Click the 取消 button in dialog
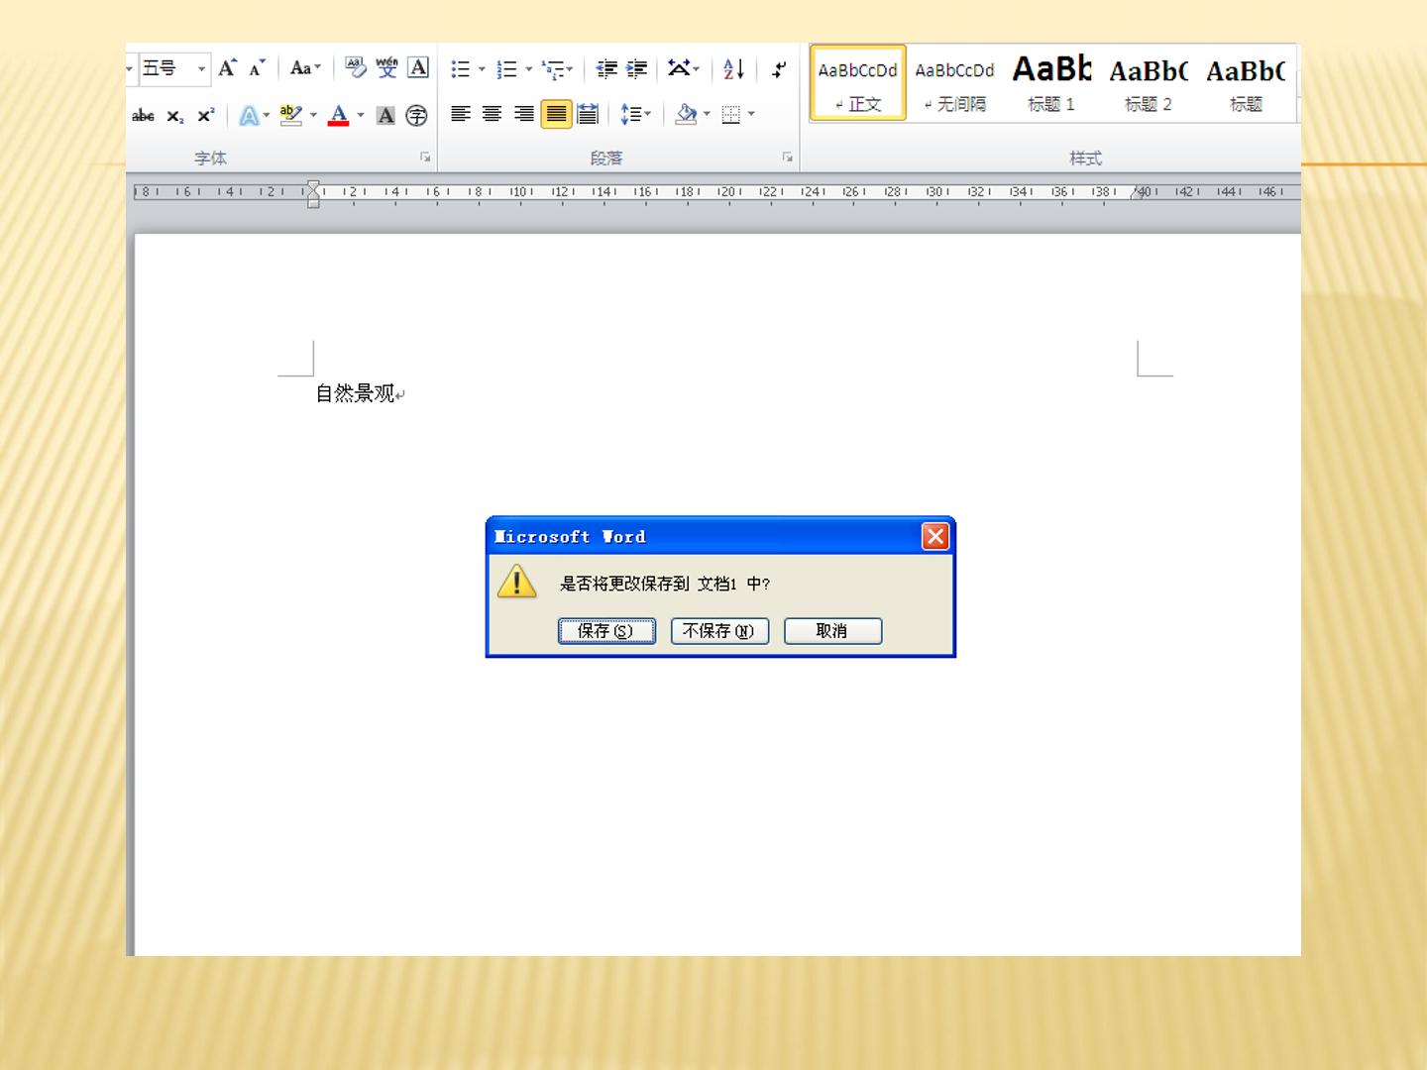This screenshot has height=1070, width=1427. [x=832, y=631]
